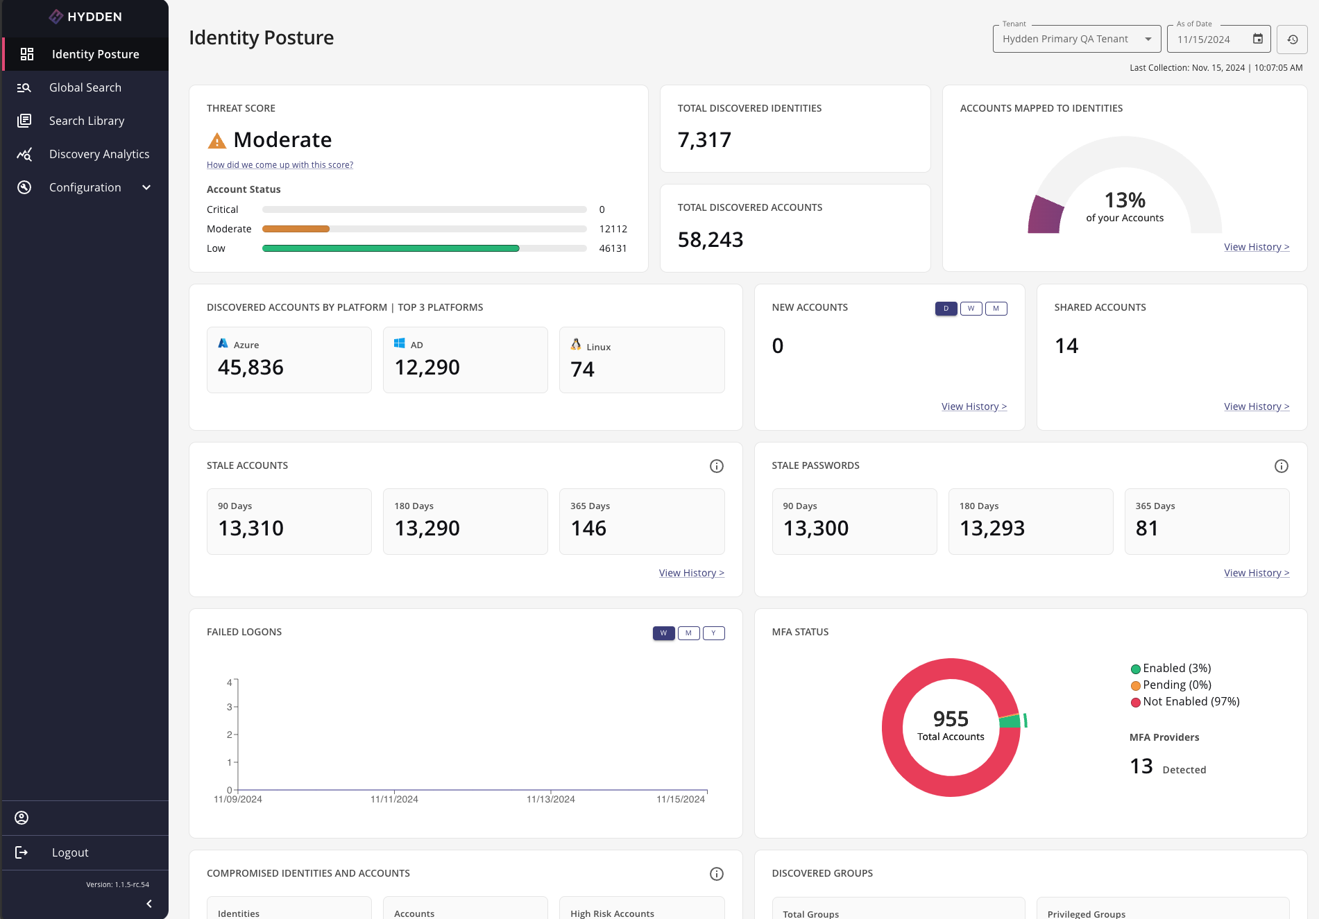1319x919 pixels.
Task: Open 'How did we come up with this score?' link
Action: (x=280, y=165)
